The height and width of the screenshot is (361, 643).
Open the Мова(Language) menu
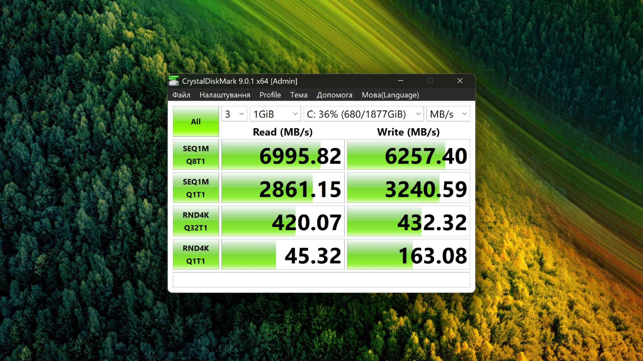coord(390,95)
